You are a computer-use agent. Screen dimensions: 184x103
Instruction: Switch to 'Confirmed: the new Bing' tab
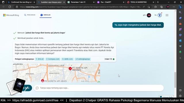tap(21, 2)
